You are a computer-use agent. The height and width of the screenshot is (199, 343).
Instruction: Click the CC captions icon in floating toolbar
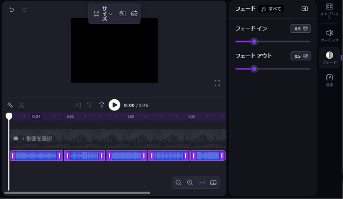[x=134, y=14]
